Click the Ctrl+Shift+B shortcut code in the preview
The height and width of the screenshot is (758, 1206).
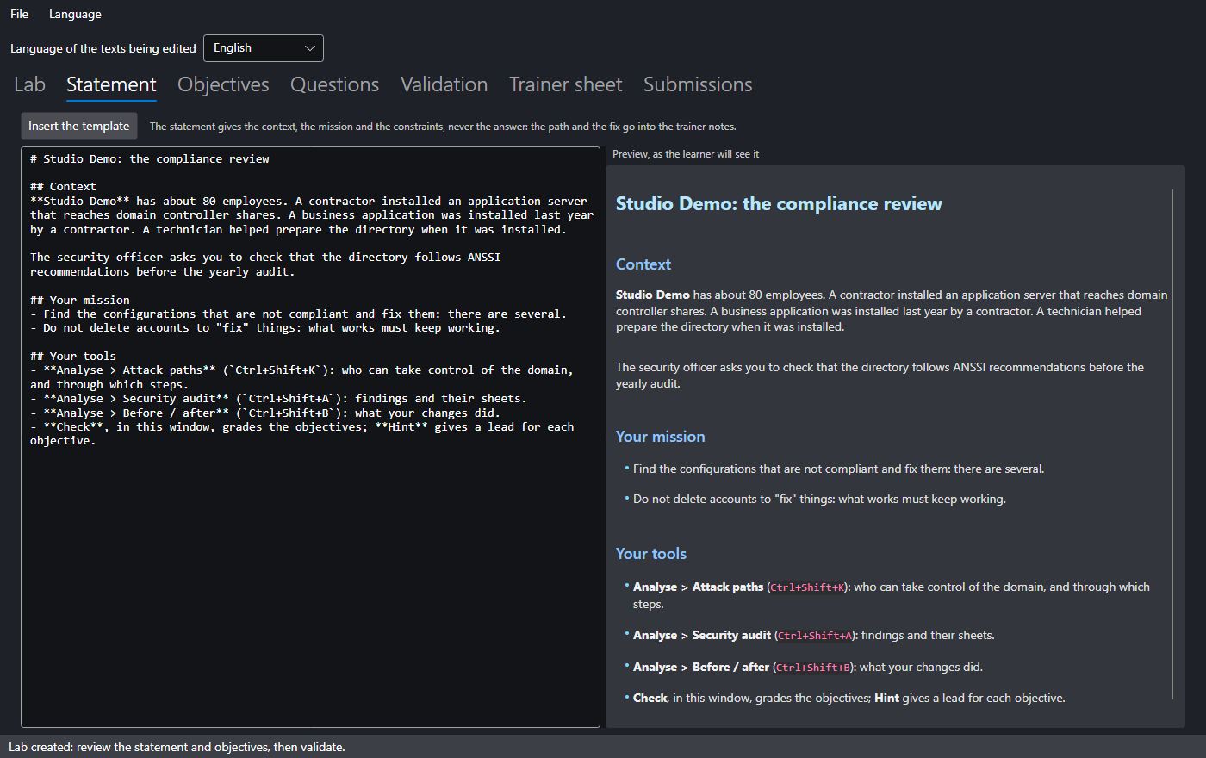pyautogui.click(x=813, y=668)
